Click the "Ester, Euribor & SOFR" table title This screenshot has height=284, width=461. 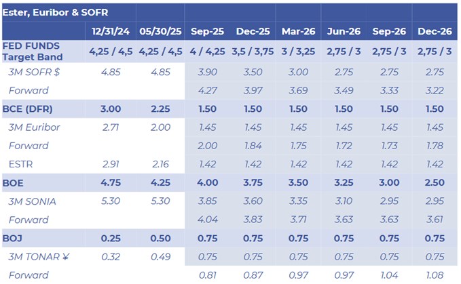56,12
